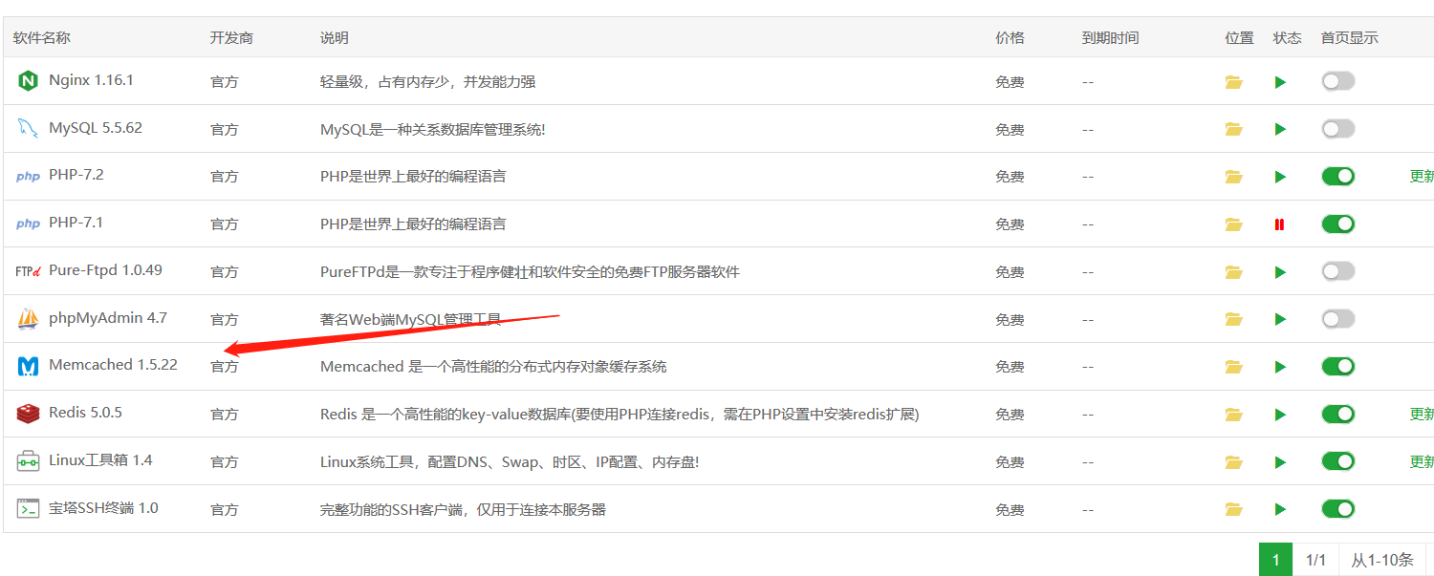The height and width of the screenshot is (576, 1434).
Task: Click the Redis running status icon
Action: [x=1280, y=415]
